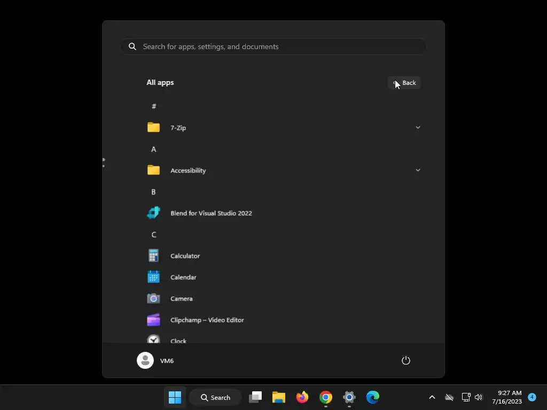Image resolution: width=547 pixels, height=410 pixels.
Task: Jump to letter section A
Action: (153, 149)
